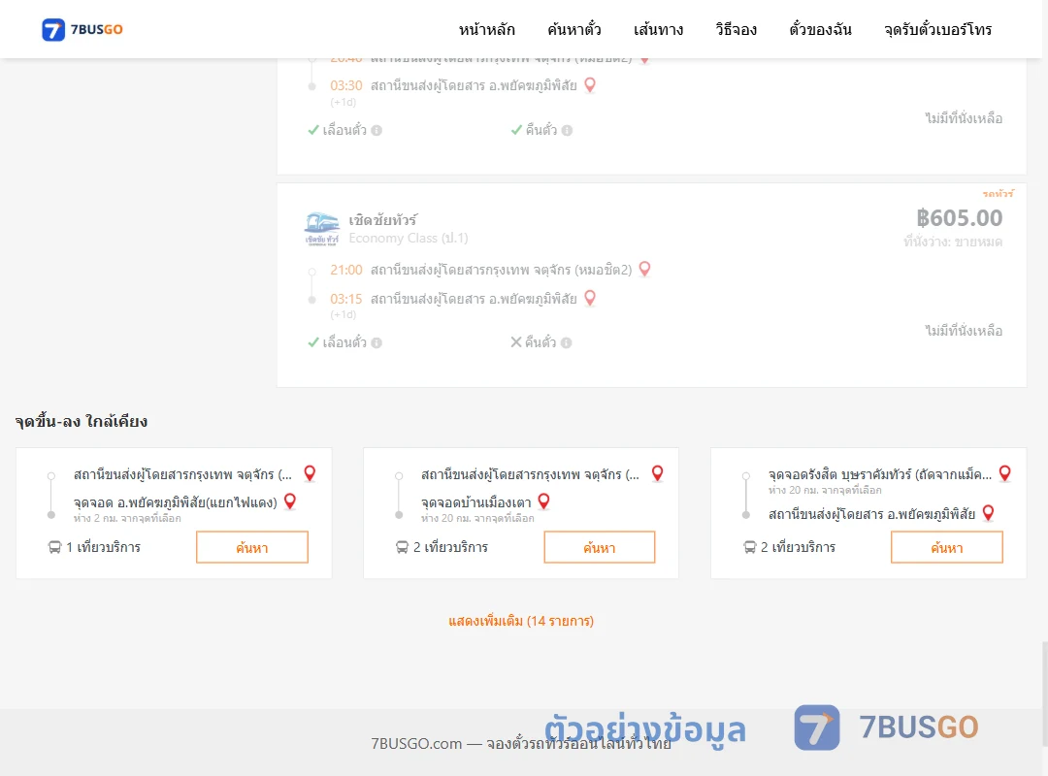The width and height of the screenshot is (1048, 776).
Task: Click the 7BUSGO logo in header
Action: click(82, 29)
